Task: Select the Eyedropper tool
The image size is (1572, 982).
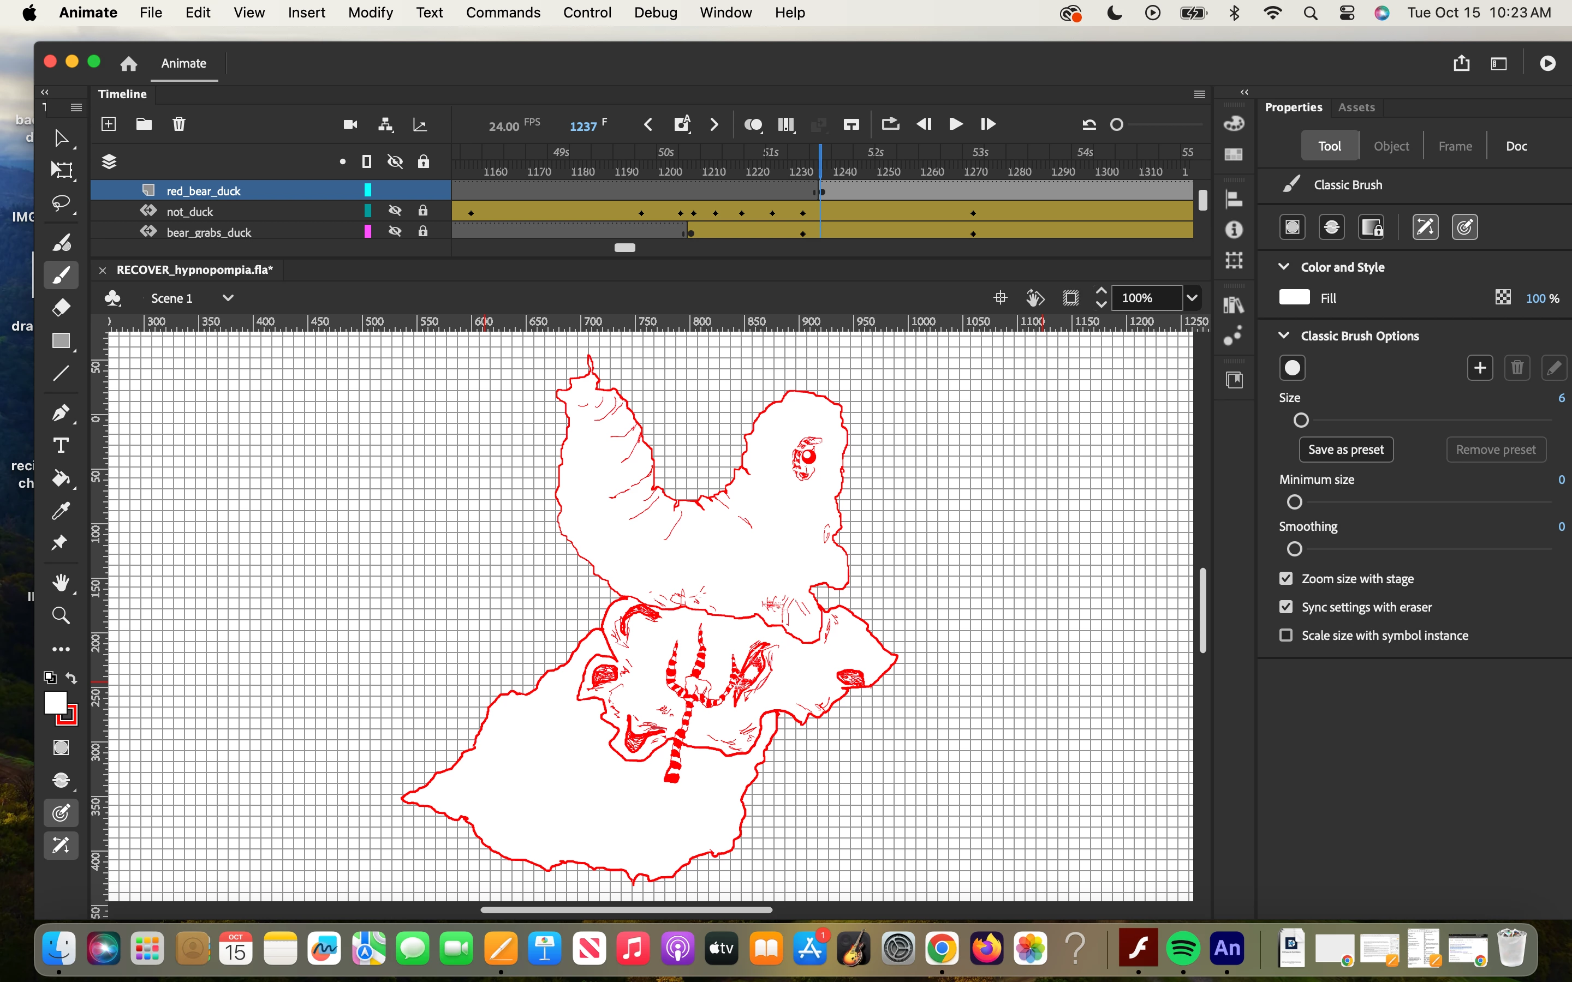Action: [x=61, y=511]
